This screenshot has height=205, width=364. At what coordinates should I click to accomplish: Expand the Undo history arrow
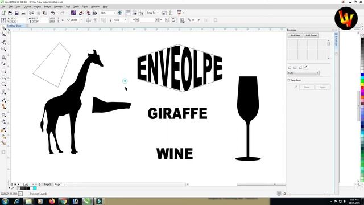[57, 13]
